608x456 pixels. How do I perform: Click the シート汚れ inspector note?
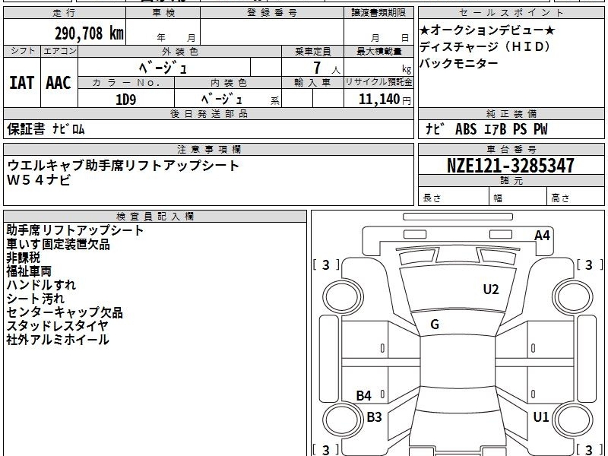35,299
